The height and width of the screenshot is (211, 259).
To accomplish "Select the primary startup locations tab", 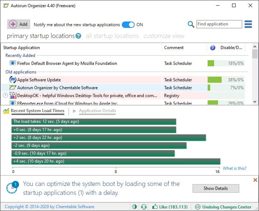I will pyautogui.click(x=41, y=36).
